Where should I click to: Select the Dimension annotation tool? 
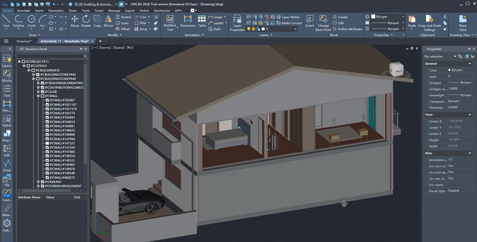[188, 21]
